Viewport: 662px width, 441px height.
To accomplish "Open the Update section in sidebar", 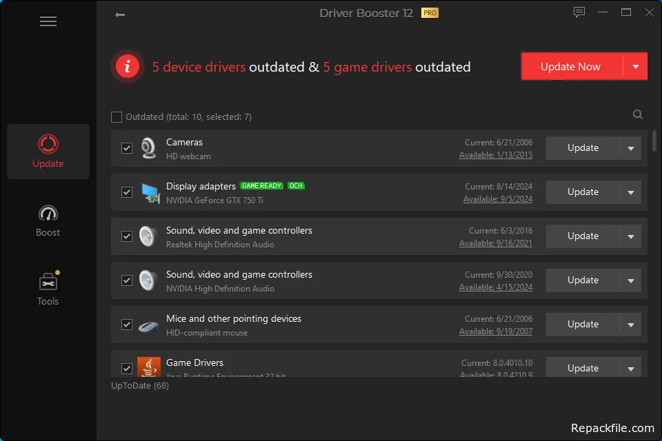I will click(x=48, y=152).
